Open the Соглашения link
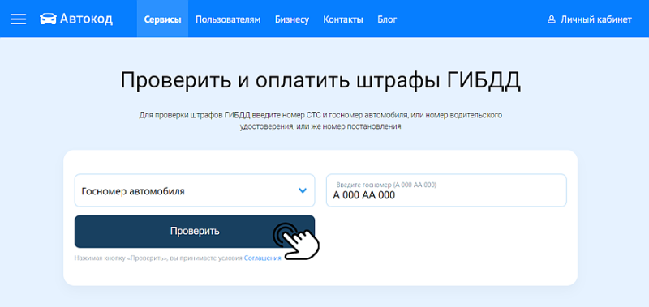The image size is (649, 307). (262, 258)
